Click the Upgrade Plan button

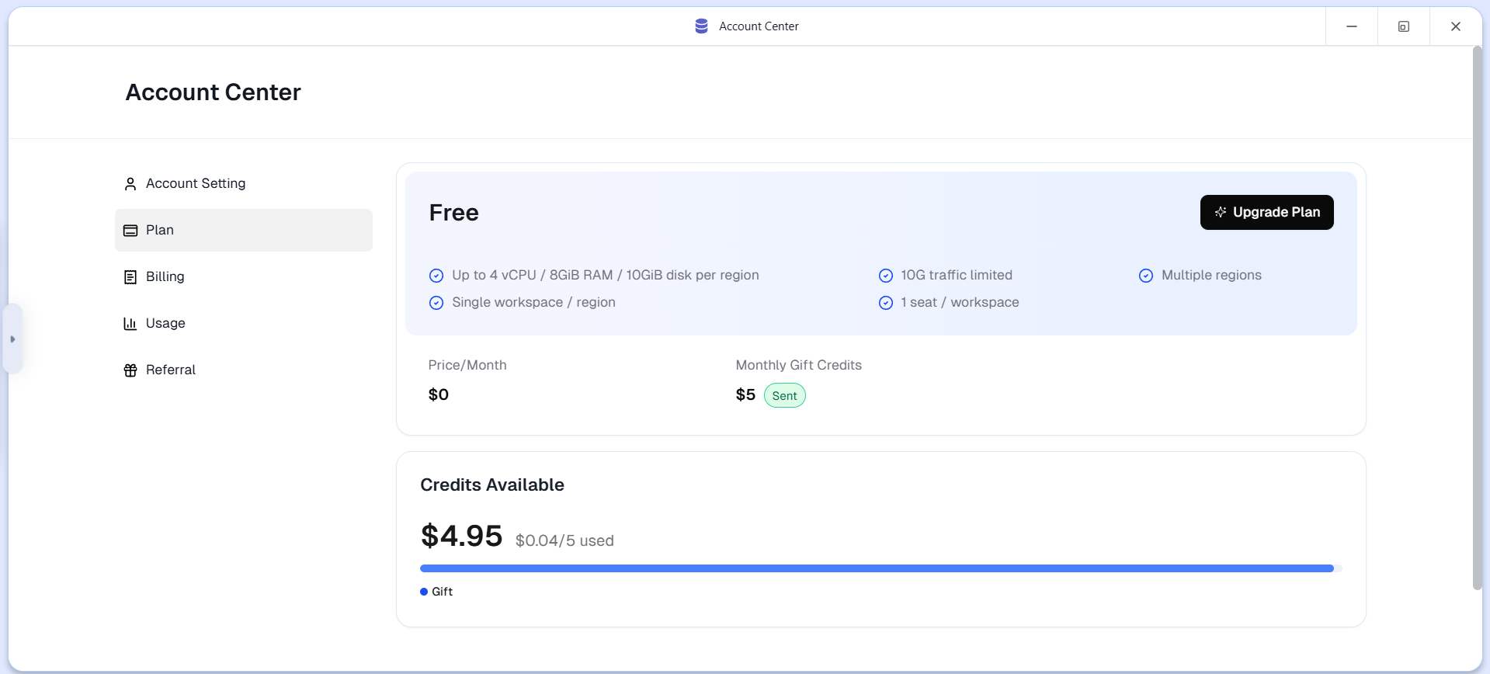pos(1266,212)
